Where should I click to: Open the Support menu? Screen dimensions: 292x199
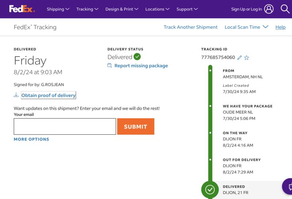tap(187, 9)
